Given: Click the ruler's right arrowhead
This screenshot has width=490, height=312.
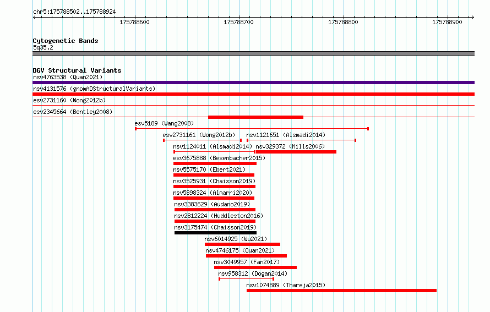Looking at the screenshot, I should pos(473,17).
